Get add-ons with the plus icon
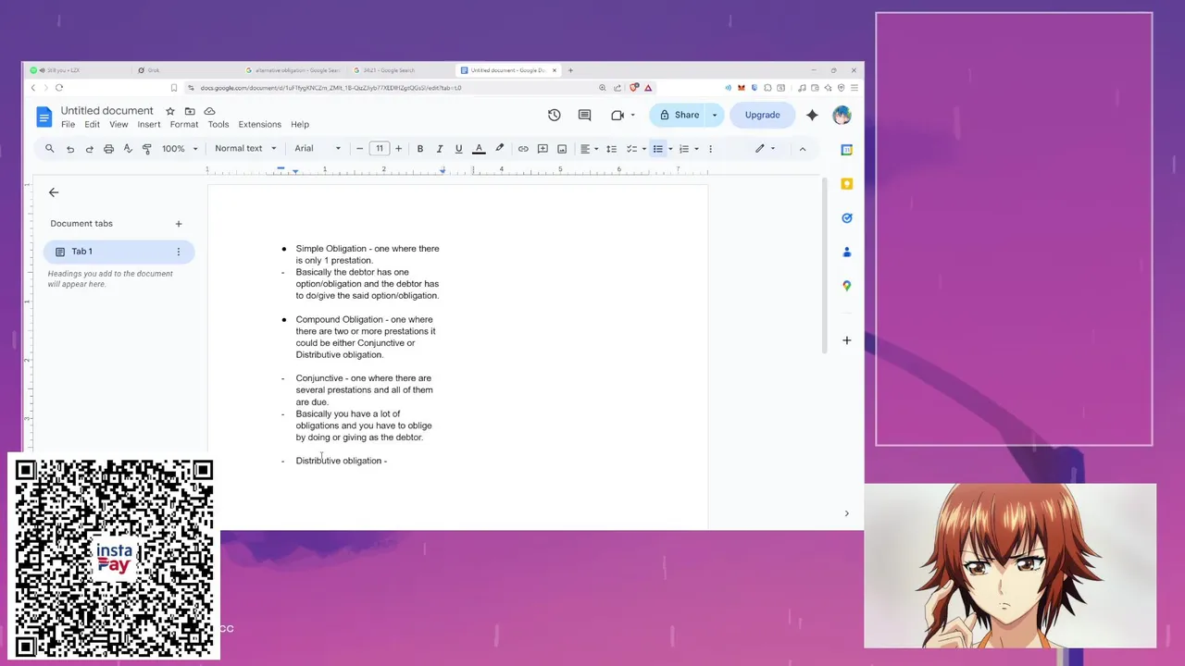The width and height of the screenshot is (1185, 666). coord(846,340)
